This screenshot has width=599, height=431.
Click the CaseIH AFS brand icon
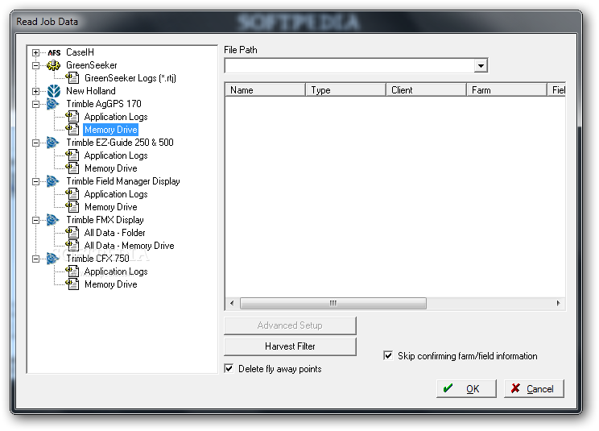point(54,52)
